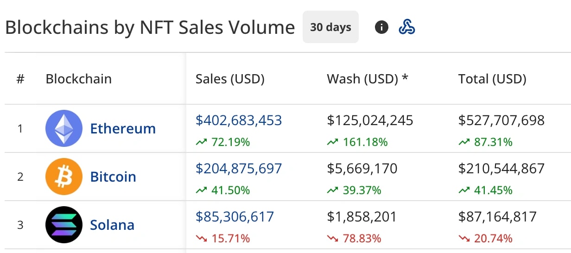Click Solana sales value $85,306,617
The width and height of the screenshot is (571, 253).
pyautogui.click(x=235, y=217)
